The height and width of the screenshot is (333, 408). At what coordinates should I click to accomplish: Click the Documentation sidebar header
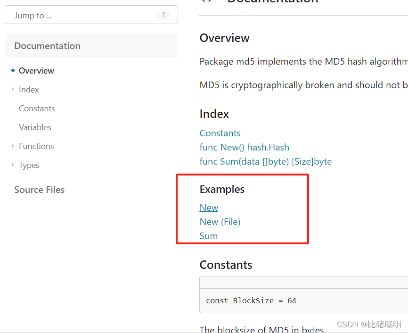47,46
